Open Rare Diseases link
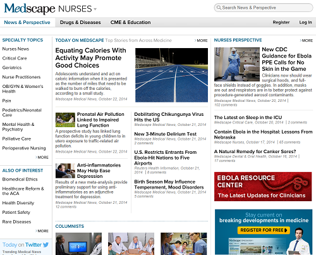 (16, 222)
